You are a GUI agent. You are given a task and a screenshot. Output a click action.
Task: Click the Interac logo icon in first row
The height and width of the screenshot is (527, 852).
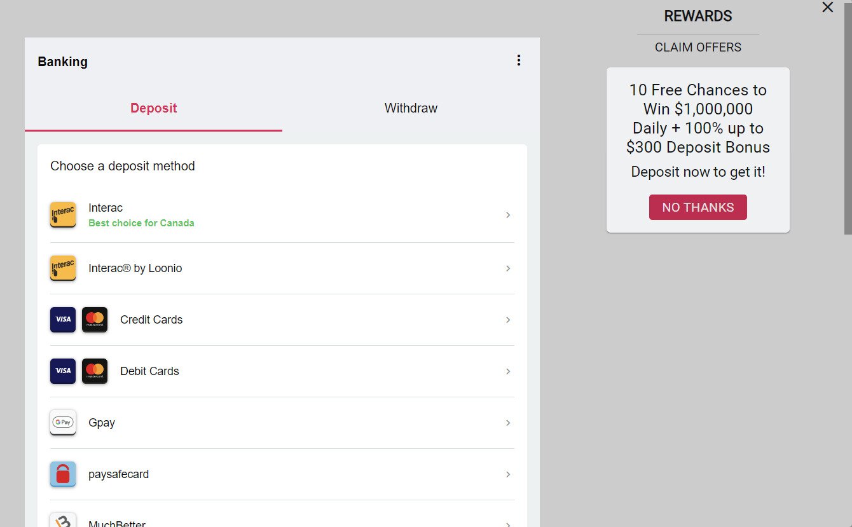pos(63,215)
